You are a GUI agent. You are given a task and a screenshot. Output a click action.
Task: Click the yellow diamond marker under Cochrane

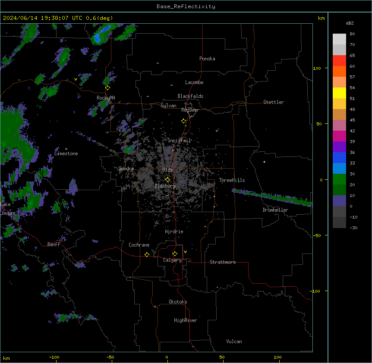coord(147,254)
